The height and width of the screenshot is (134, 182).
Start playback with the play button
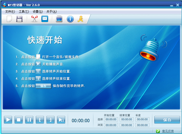coord(8,120)
